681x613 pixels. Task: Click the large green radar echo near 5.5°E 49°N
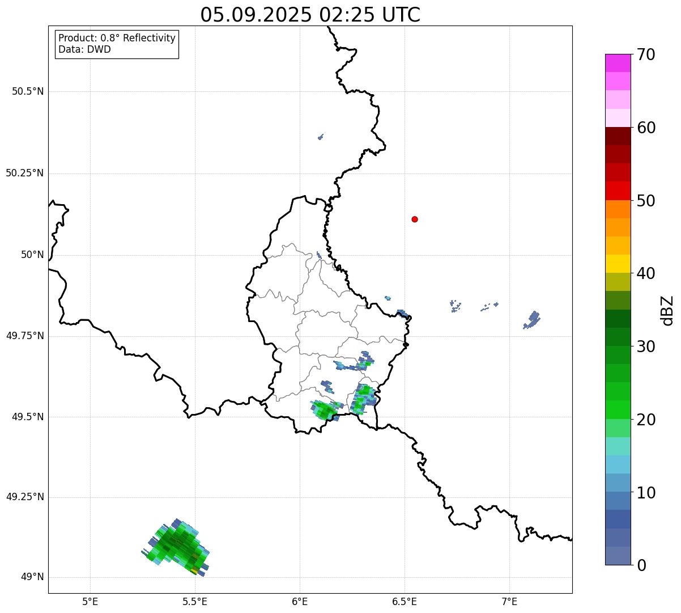click(x=176, y=547)
